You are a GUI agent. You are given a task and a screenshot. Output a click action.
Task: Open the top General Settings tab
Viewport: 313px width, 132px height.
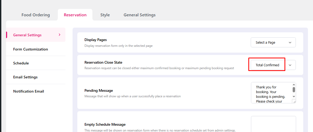140,15
